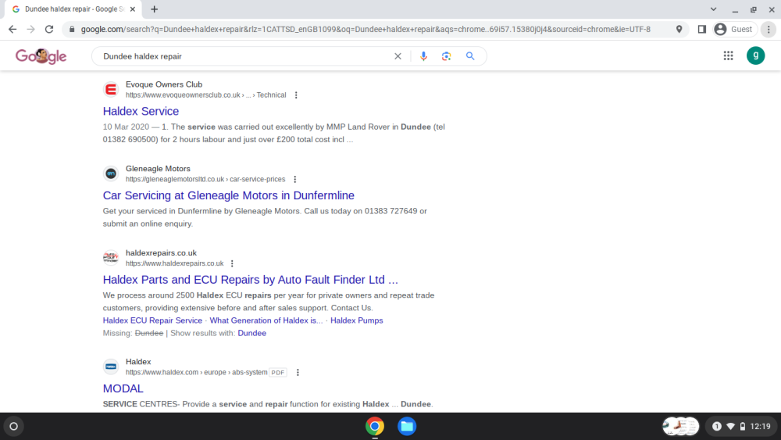
Task: Select the Dundee haldex repair tab
Action: pyautogui.click(x=75, y=9)
